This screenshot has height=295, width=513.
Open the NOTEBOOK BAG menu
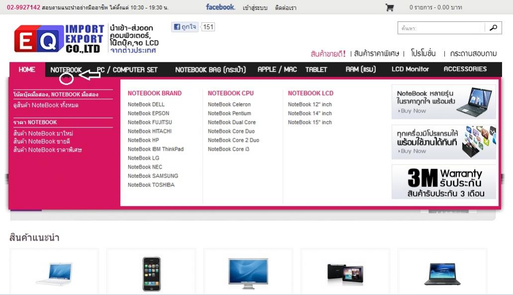(x=210, y=69)
